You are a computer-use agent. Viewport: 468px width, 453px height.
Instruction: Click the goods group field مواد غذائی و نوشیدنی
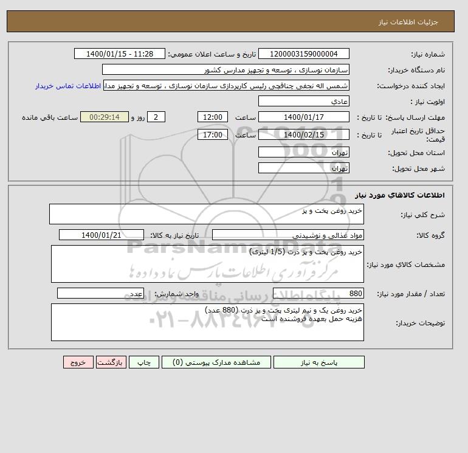(x=287, y=235)
